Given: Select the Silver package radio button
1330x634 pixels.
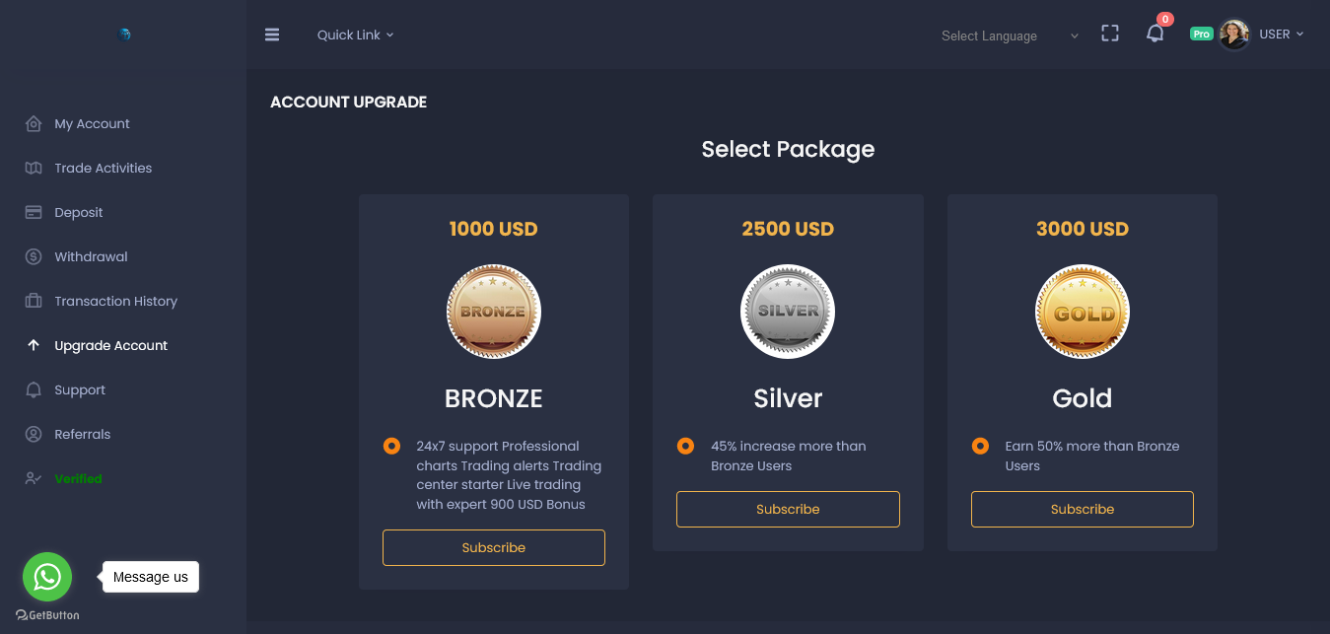Looking at the screenshot, I should (685, 446).
